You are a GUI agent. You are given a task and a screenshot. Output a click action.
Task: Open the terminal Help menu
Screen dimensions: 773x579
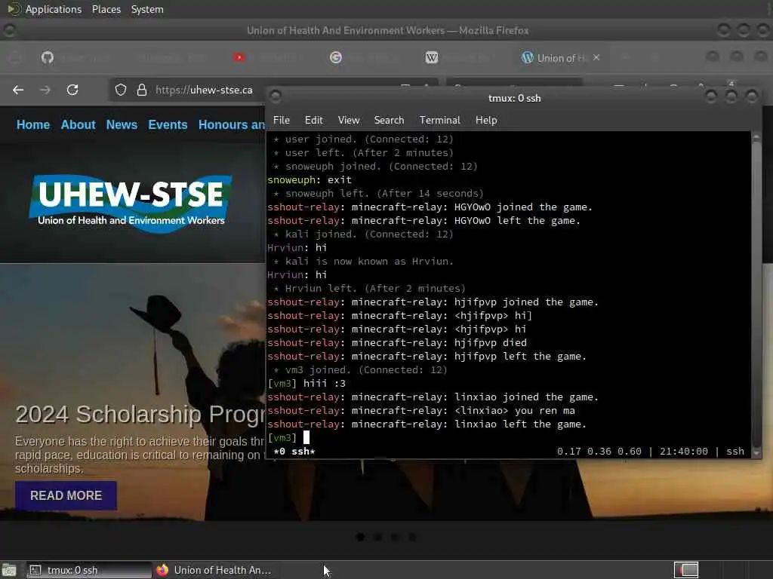[x=486, y=120]
